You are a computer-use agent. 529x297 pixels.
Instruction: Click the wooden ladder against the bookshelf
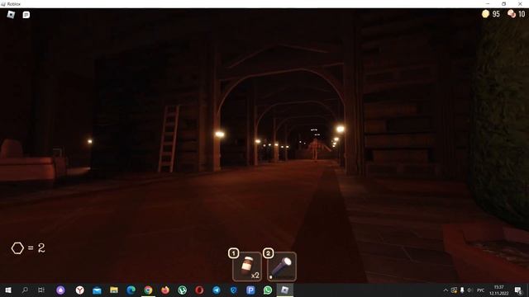[169, 139]
